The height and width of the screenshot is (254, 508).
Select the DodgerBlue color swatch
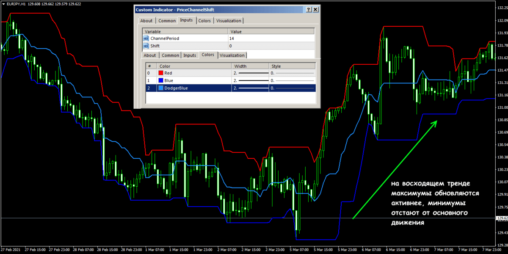click(161, 88)
